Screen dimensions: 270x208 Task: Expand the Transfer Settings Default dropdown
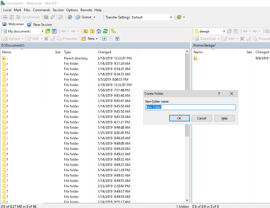tap(171, 17)
